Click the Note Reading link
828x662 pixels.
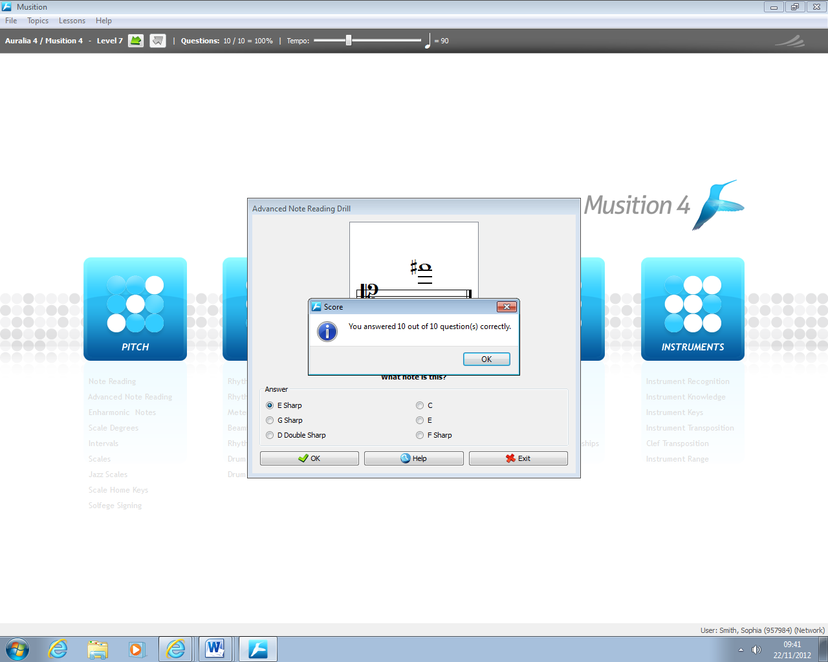click(112, 381)
